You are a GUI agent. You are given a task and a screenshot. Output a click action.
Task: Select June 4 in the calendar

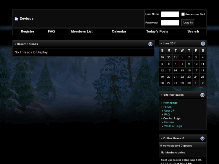(x=203, y=57)
